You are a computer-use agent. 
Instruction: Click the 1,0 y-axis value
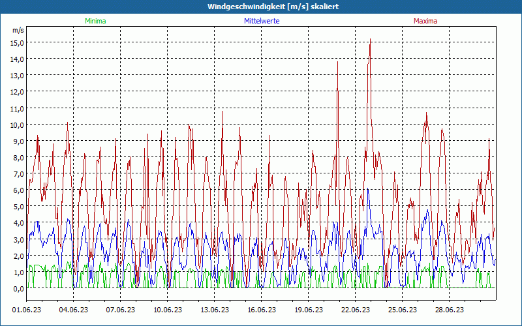pyautogui.click(x=18, y=272)
